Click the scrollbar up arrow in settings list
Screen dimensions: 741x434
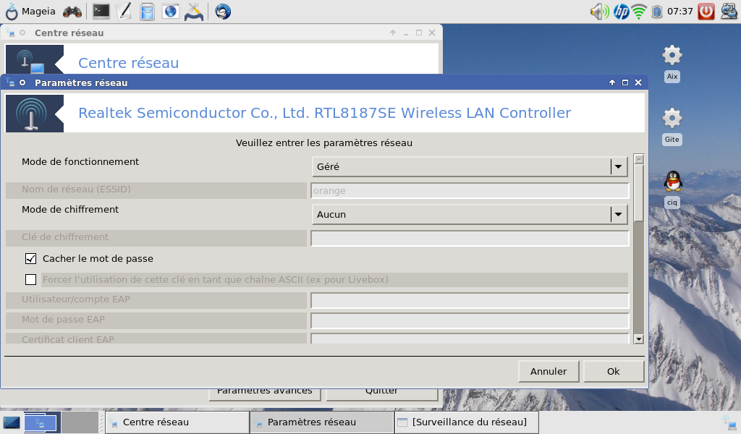639,159
